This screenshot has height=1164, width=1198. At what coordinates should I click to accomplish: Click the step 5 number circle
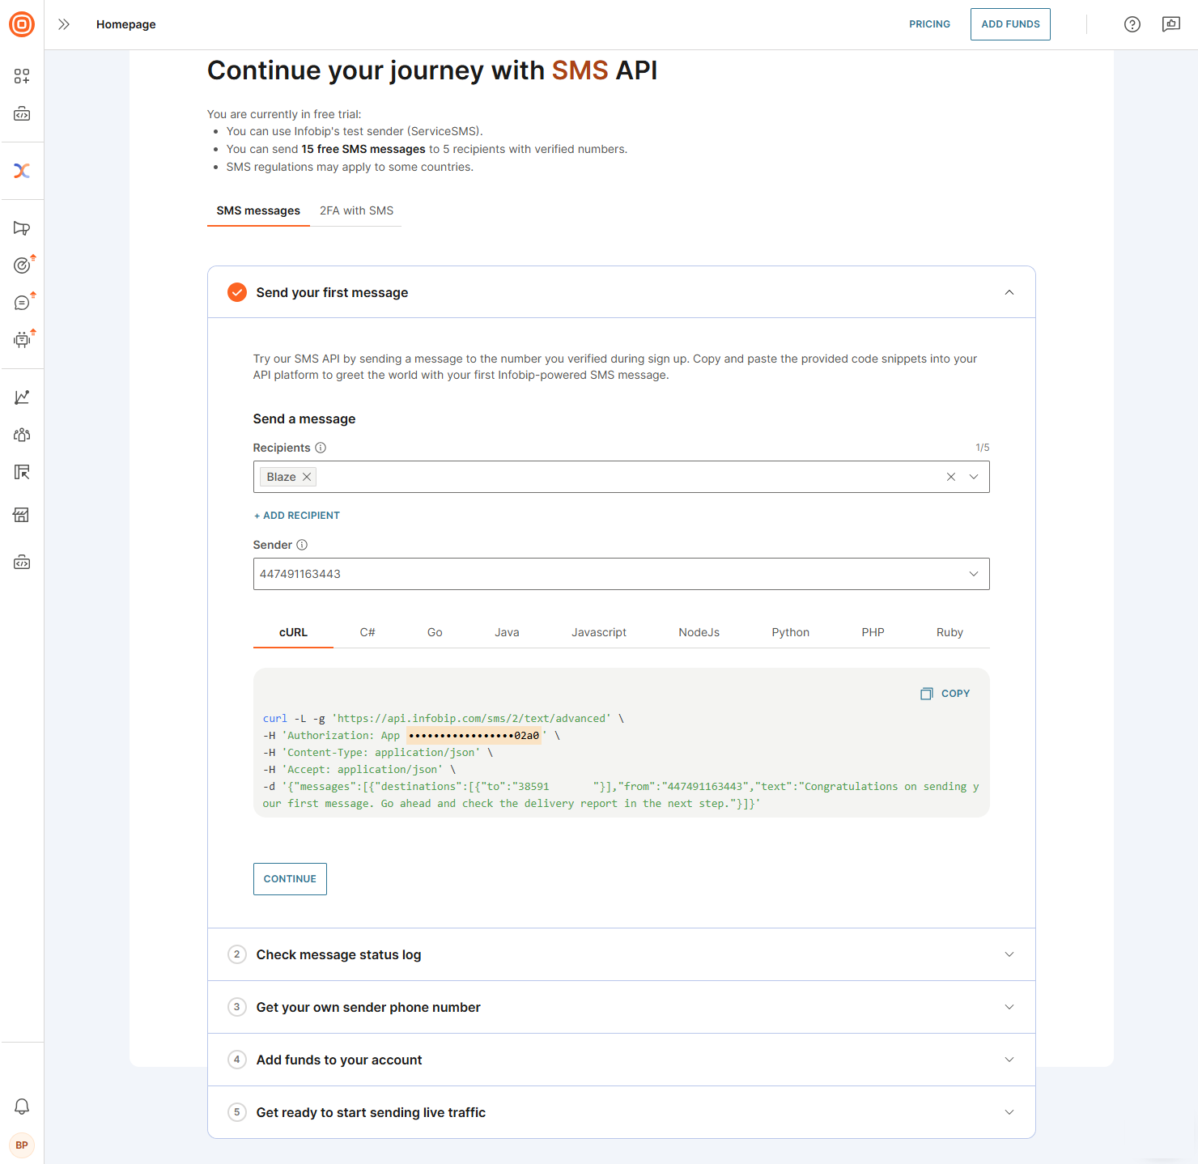click(237, 1112)
